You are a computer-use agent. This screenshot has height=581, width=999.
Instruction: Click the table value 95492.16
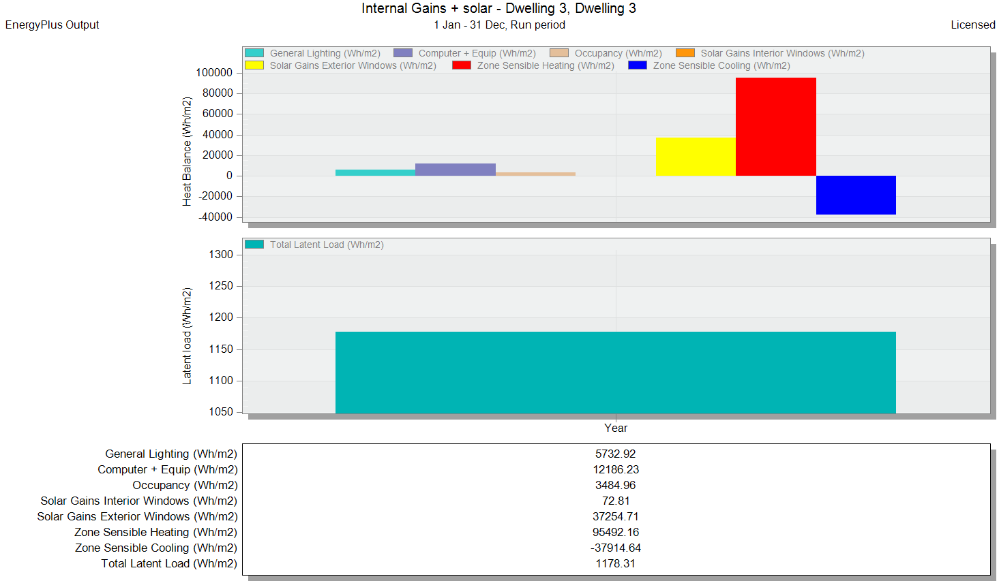tap(616, 532)
